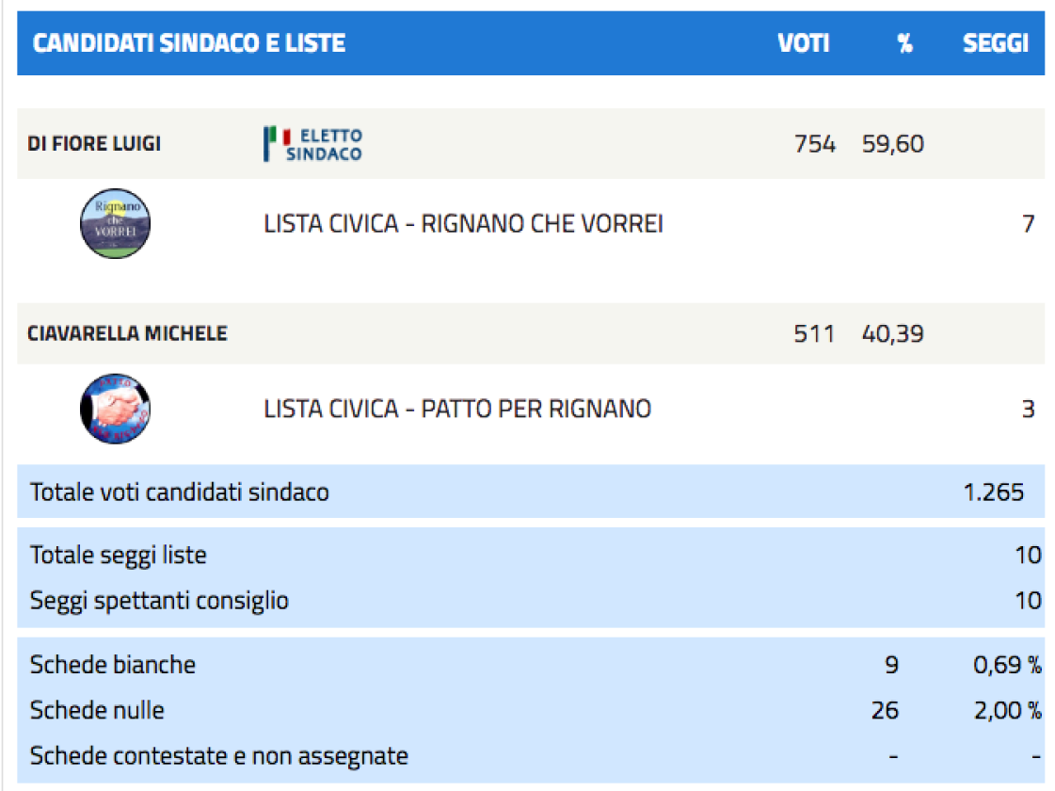Click the Rignano che Vorrei list logo

coord(115,223)
